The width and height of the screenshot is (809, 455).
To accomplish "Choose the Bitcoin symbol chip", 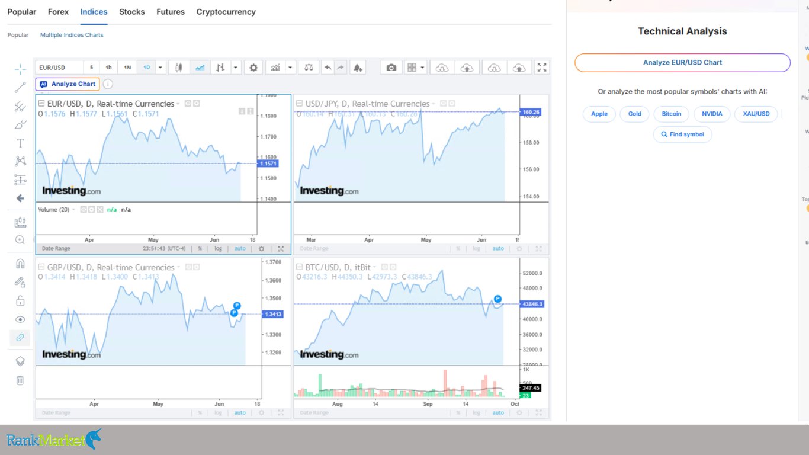I will pyautogui.click(x=672, y=114).
